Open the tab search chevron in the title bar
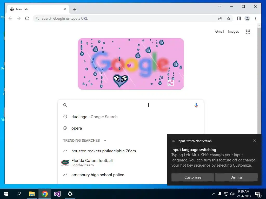Screen dimensions: 266x199 tap(219, 6)
